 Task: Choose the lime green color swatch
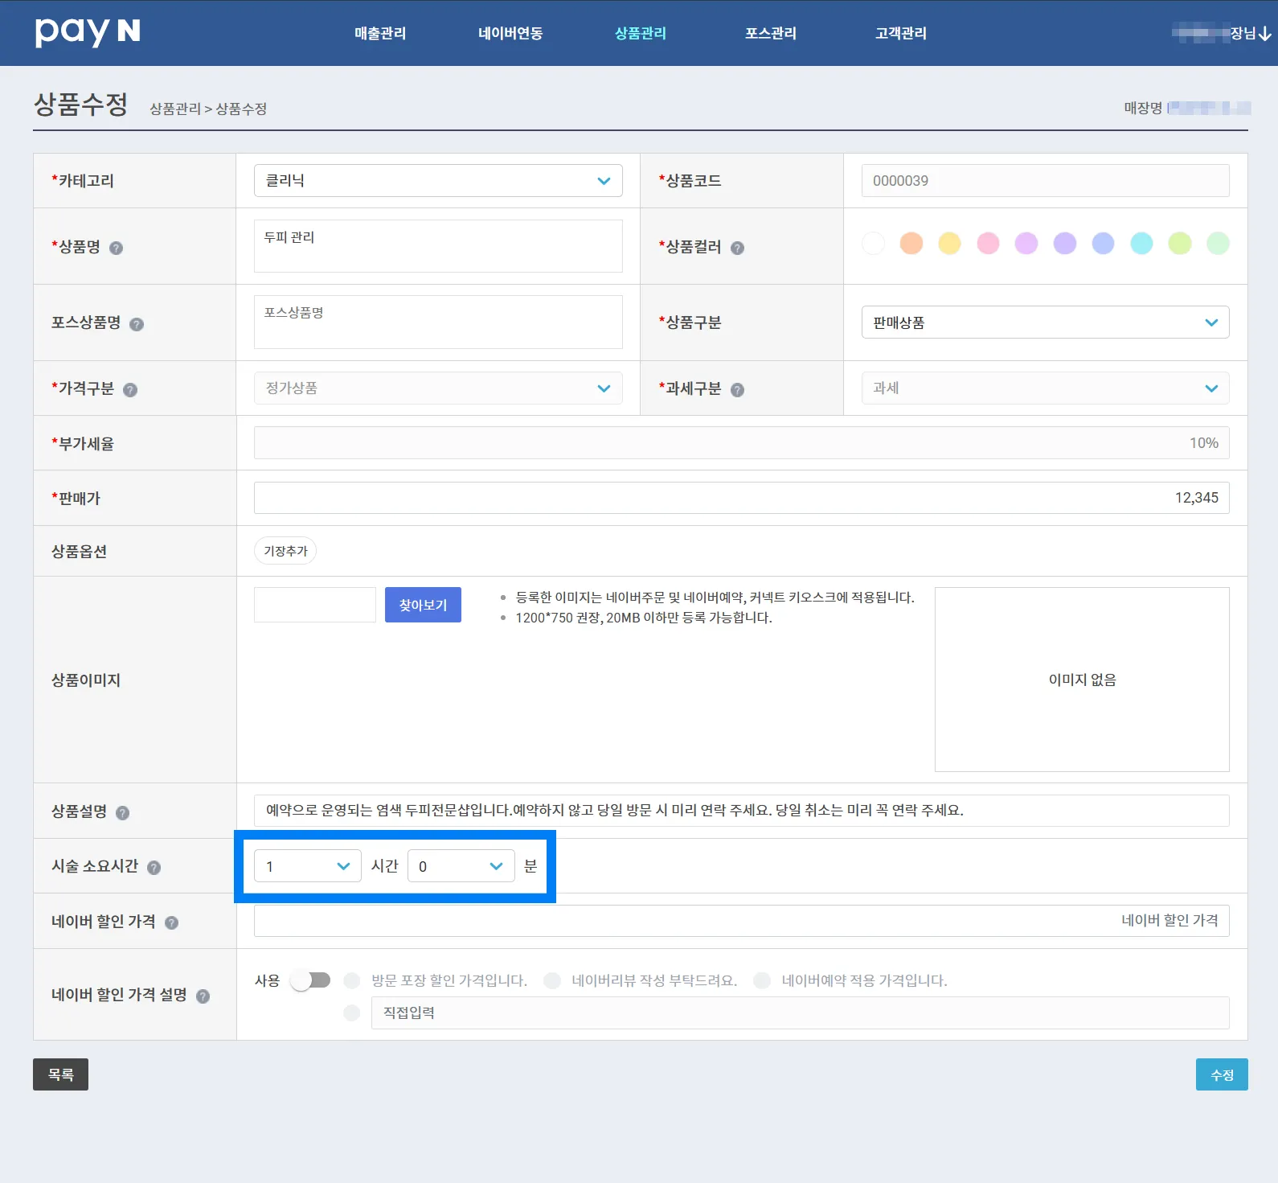point(1180,243)
